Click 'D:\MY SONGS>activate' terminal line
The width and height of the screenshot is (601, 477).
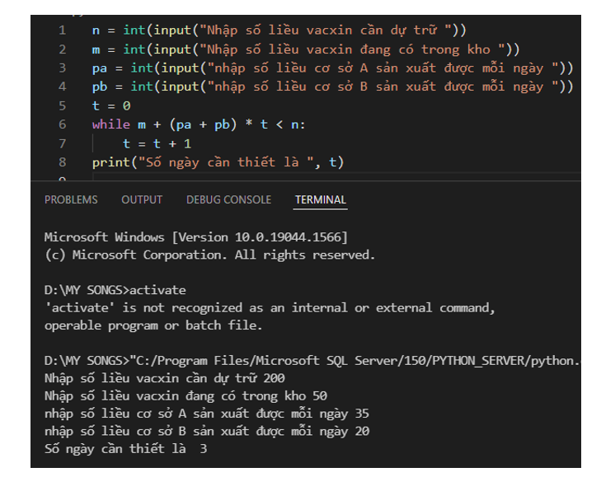(115, 290)
